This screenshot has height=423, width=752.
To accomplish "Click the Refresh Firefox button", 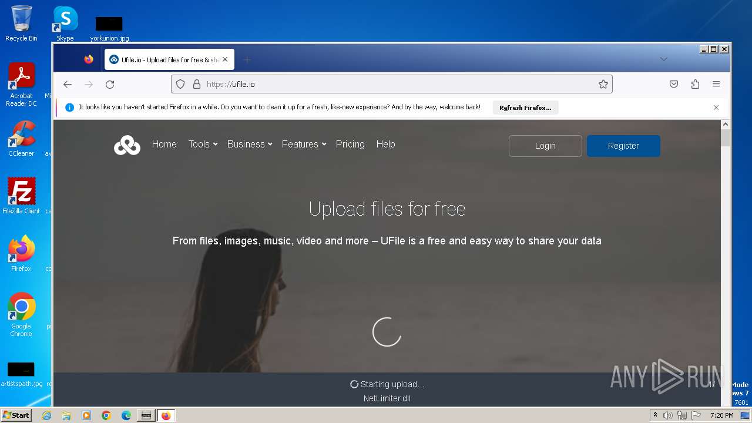I will click(x=525, y=108).
